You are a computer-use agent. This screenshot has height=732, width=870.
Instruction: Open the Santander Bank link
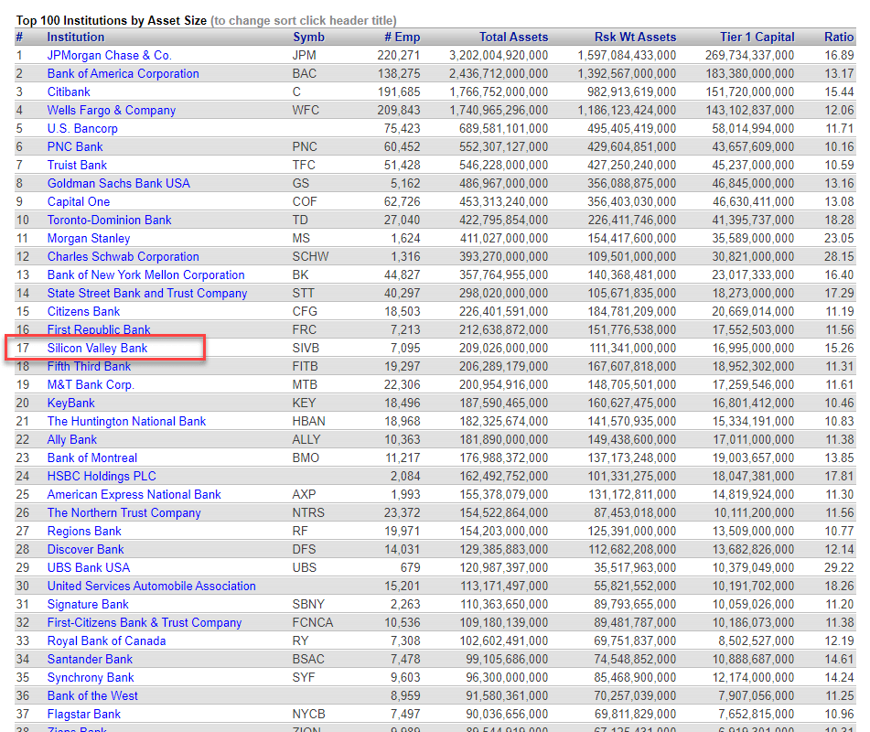tap(90, 660)
